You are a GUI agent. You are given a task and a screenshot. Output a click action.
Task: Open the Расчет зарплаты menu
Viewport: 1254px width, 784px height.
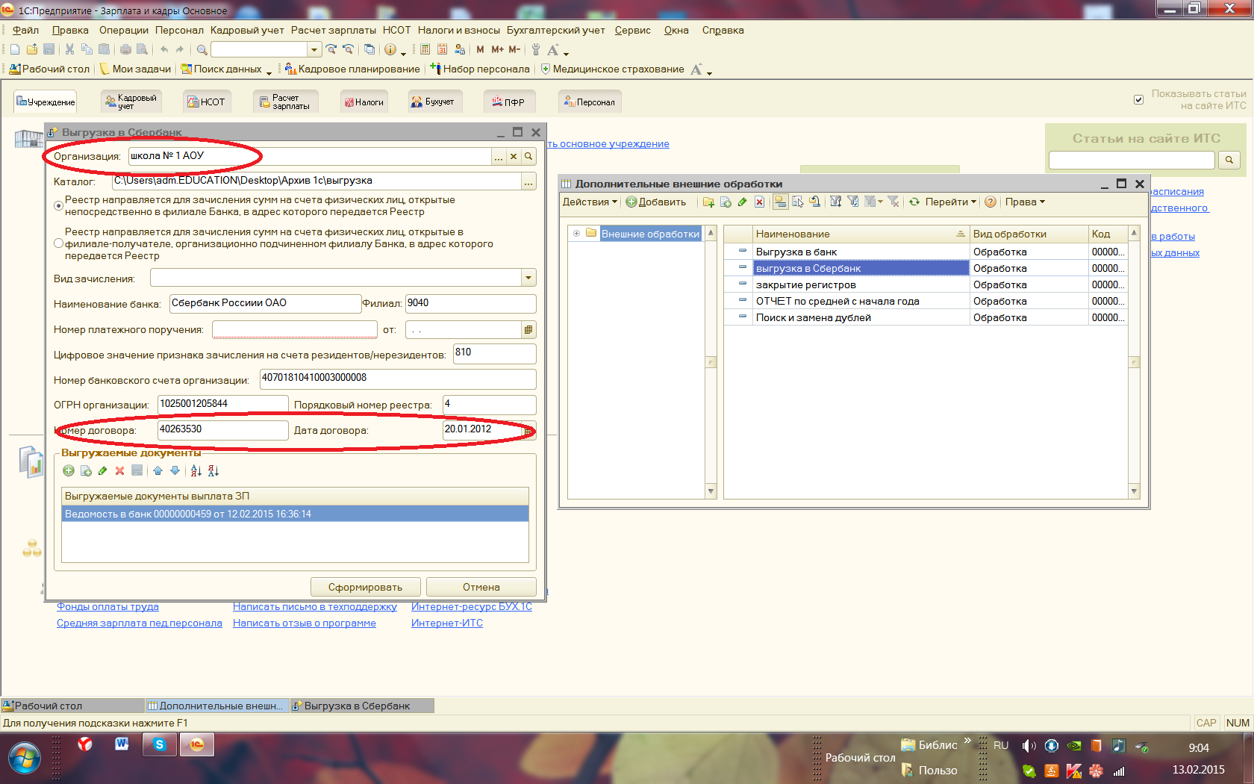click(333, 31)
